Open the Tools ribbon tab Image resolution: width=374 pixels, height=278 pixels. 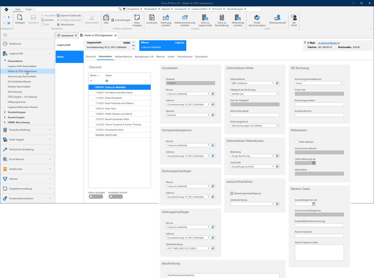point(29,9)
